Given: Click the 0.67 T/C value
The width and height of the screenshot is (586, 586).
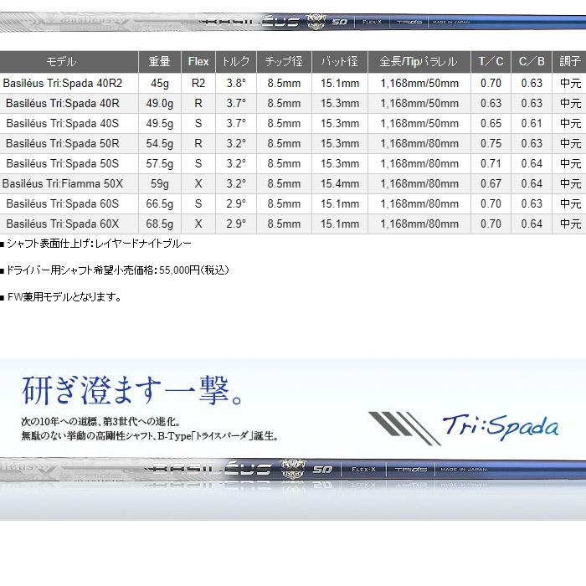Looking at the screenshot, I should pos(491,184).
